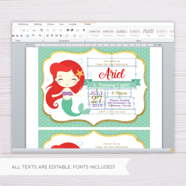Viewport: 186px width, 186px height.
Task: Decrease paragraph indent
Action: click(68, 30)
